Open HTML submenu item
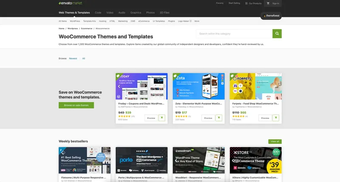 coord(112,21)
